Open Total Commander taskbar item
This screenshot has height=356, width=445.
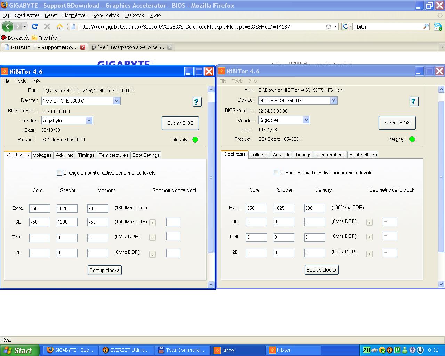(183, 350)
